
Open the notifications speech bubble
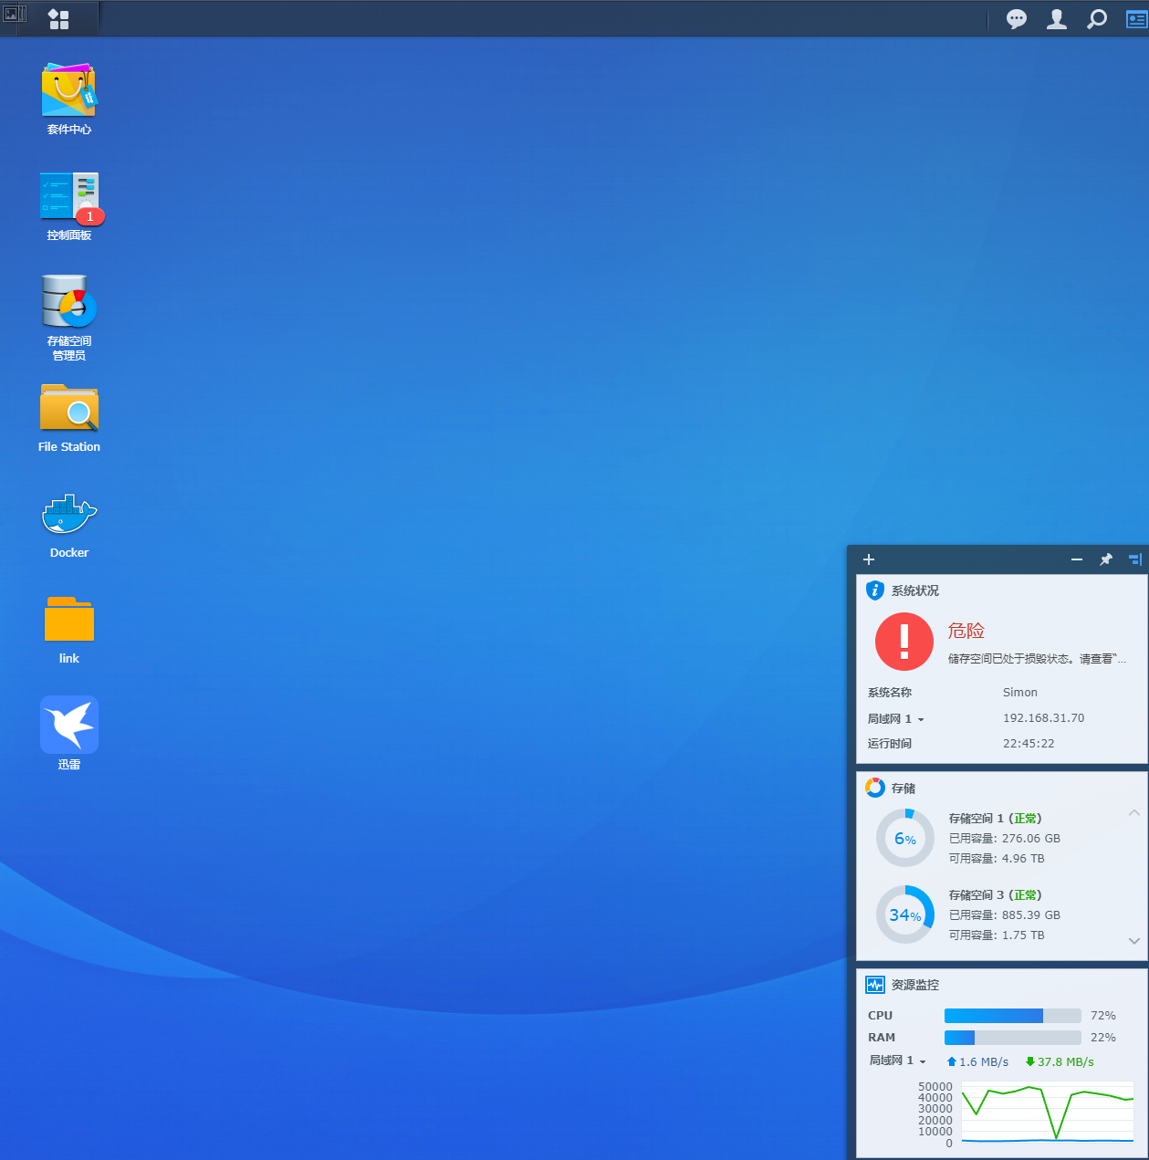(x=1016, y=19)
